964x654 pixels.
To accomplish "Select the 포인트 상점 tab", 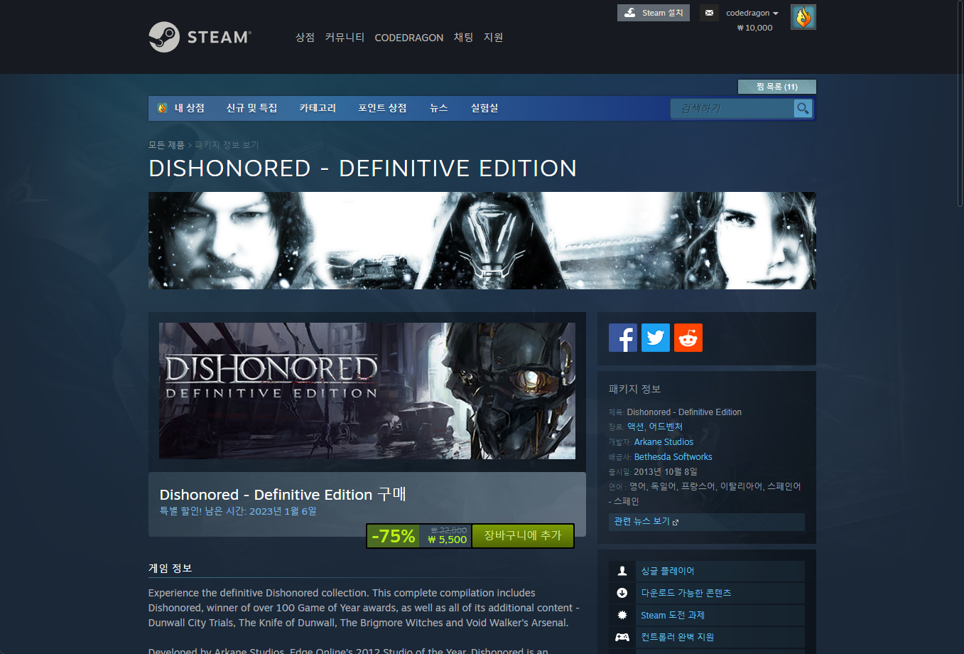I will 382,108.
